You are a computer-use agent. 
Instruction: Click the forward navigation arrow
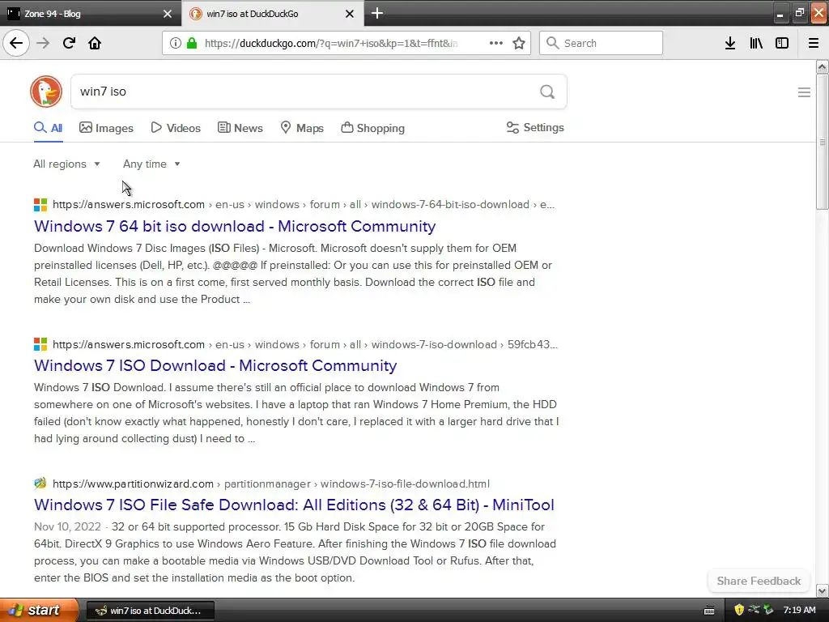pyautogui.click(x=43, y=43)
